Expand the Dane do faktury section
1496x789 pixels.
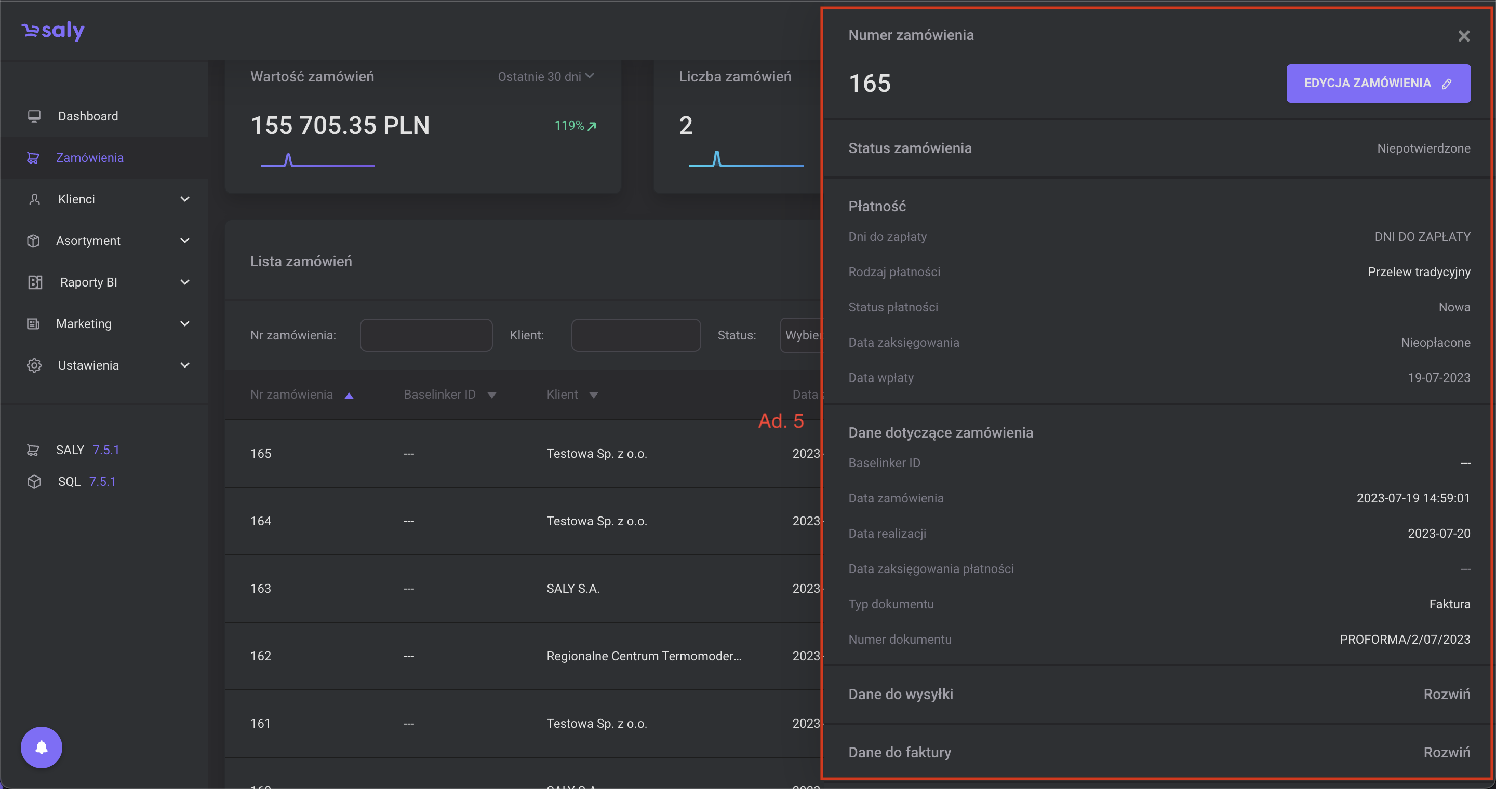(x=1446, y=753)
